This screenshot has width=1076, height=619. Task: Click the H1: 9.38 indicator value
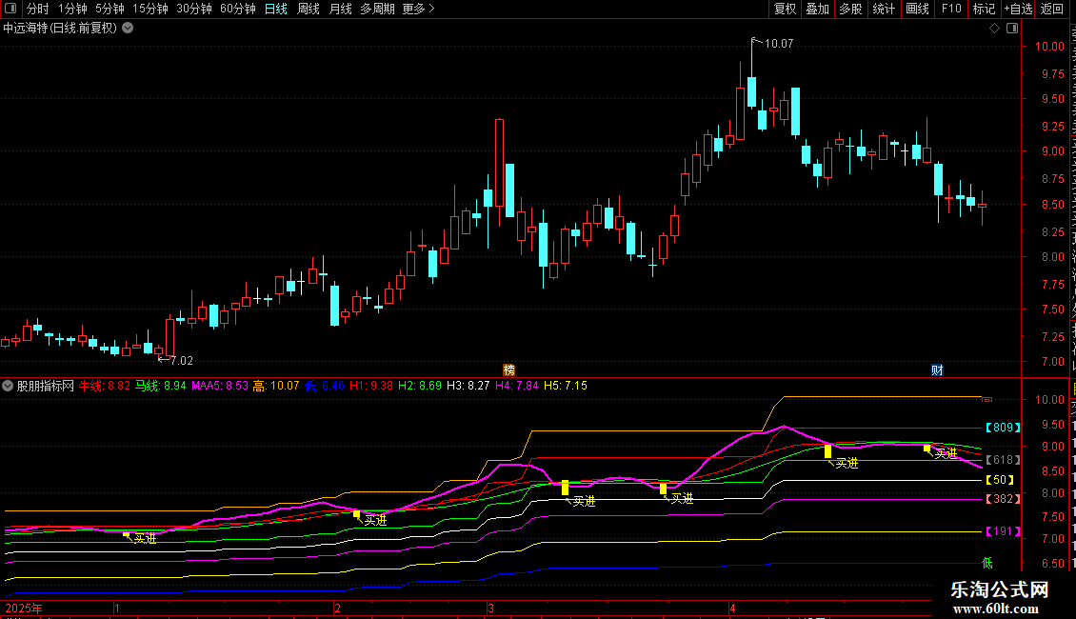(x=371, y=386)
